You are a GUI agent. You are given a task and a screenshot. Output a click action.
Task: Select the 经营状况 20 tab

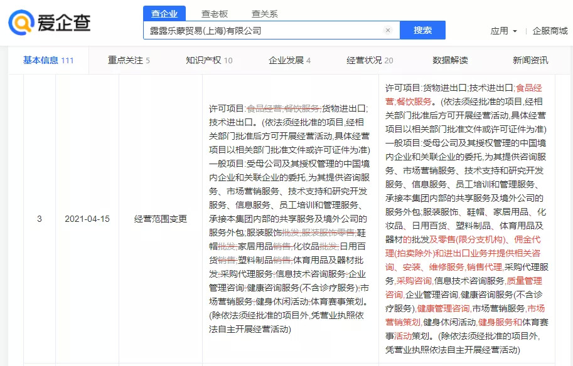click(x=370, y=60)
